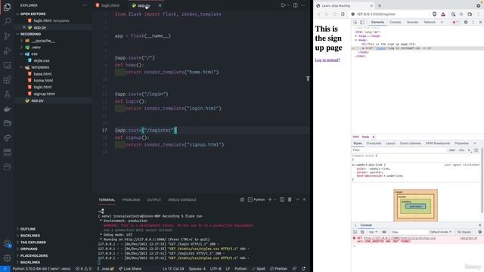Viewport: 484px width, 272px height.
Task: Toggle DevTools device toolbar icon
Action: (362, 22)
